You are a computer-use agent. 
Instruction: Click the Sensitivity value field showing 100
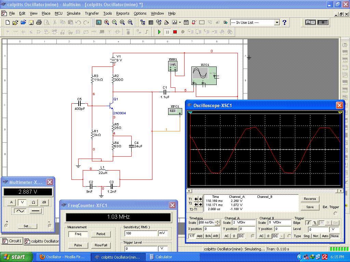[141, 233]
